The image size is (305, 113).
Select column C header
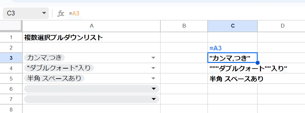tap(233, 26)
